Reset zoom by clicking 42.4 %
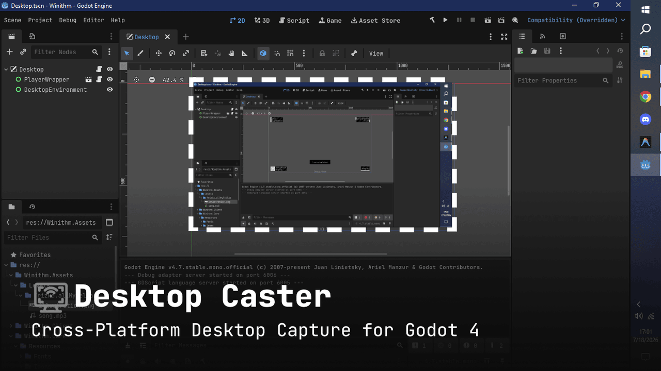The image size is (661, 371). (x=173, y=80)
